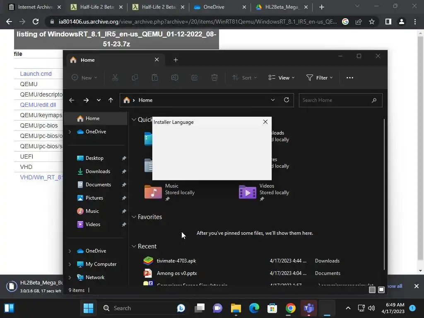Click the taskbar Search box
This screenshot has height=318, width=424.
(145, 308)
